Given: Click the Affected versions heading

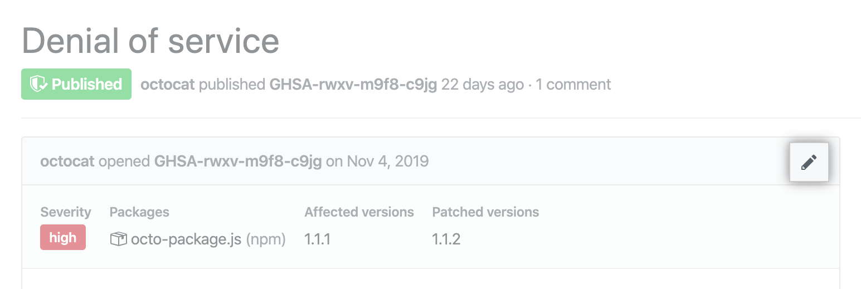Looking at the screenshot, I should pos(359,212).
